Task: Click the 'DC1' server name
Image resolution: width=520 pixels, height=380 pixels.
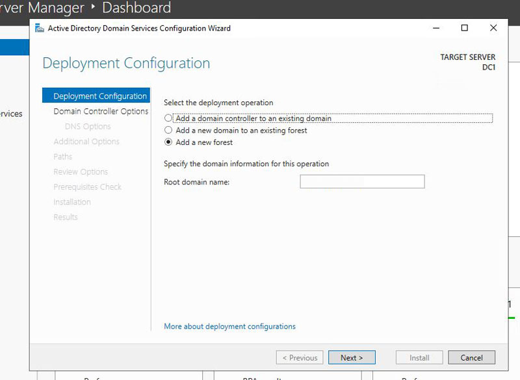Action: point(489,68)
